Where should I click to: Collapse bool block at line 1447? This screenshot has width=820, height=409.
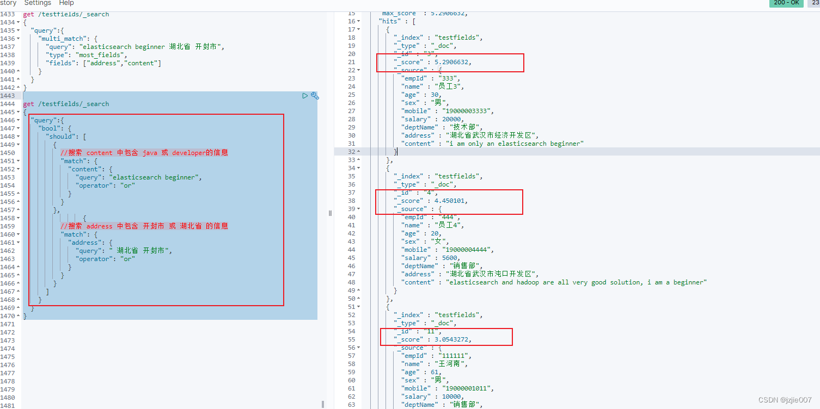pyautogui.click(x=19, y=128)
